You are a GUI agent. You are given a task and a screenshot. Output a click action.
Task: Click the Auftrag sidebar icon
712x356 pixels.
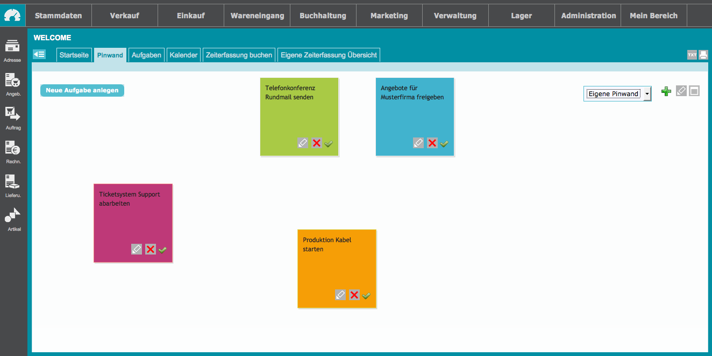click(12, 115)
